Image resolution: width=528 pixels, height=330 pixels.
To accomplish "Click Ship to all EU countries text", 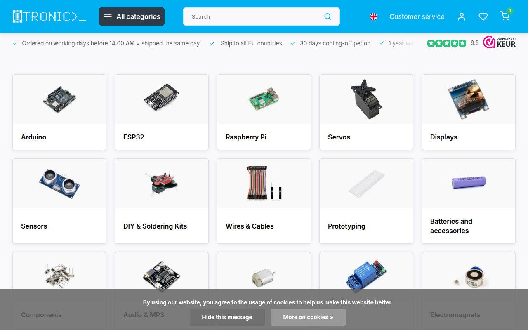I will [251, 43].
